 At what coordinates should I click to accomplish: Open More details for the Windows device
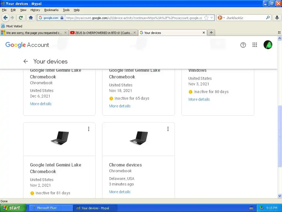point(199,99)
